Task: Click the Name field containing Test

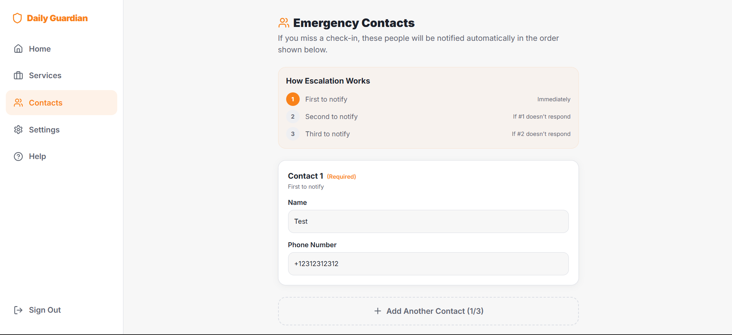Action: 428,221
